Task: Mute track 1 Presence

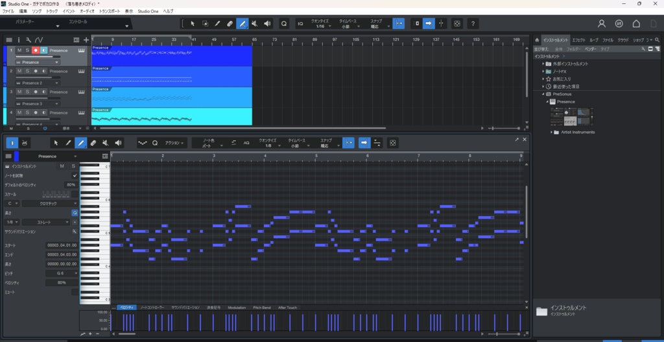Action: (19, 51)
